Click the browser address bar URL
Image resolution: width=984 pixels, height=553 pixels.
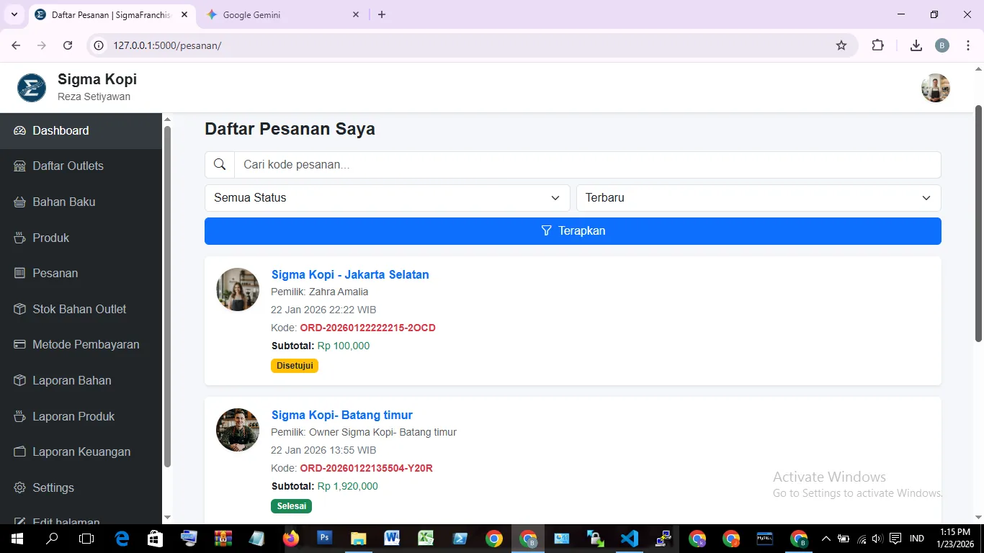[x=167, y=45]
